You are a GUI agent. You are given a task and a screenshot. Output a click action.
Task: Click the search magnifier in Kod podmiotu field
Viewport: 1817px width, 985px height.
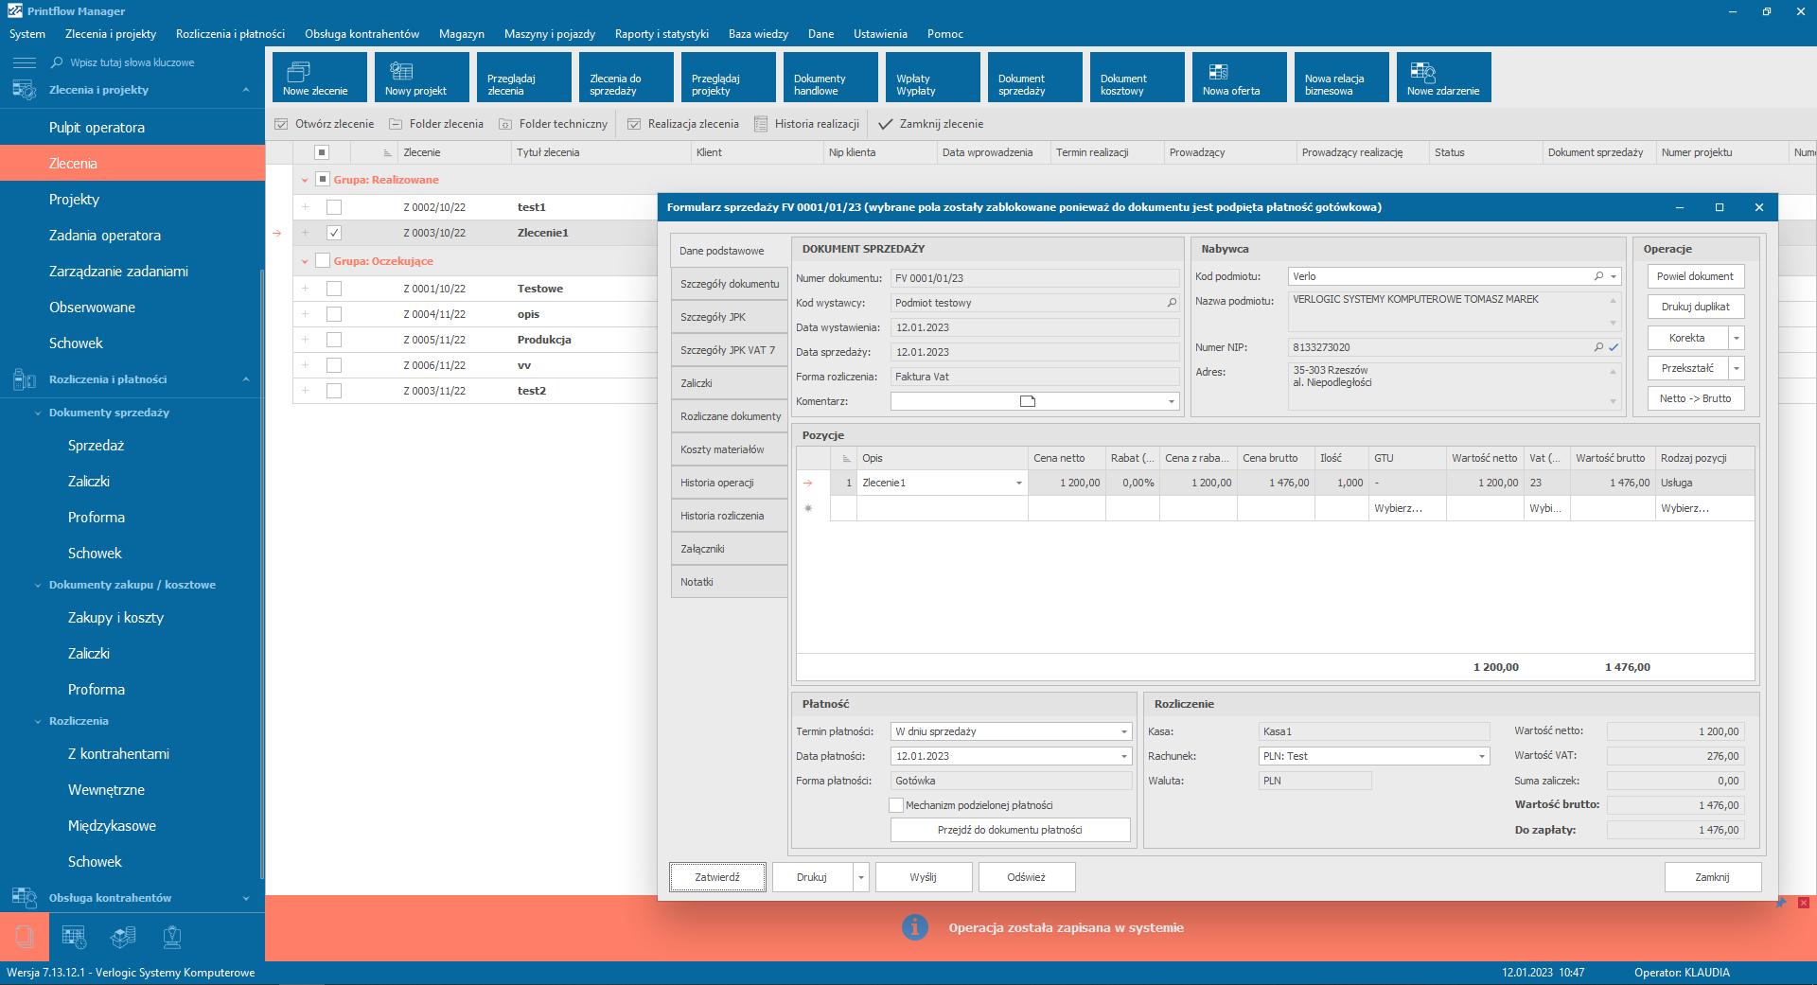coord(1598,276)
